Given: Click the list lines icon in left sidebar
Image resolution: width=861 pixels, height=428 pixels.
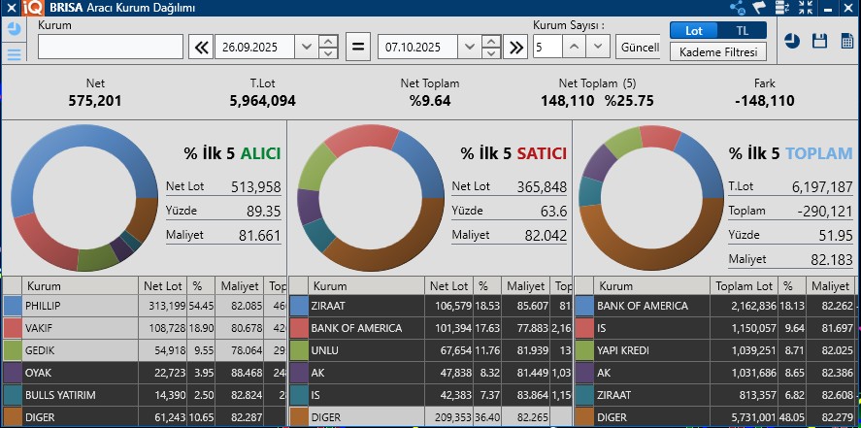Looking at the screenshot, I should (x=15, y=53).
